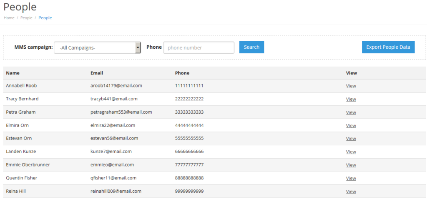Open first People breadcrumb link
427x199 pixels.
point(26,18)
